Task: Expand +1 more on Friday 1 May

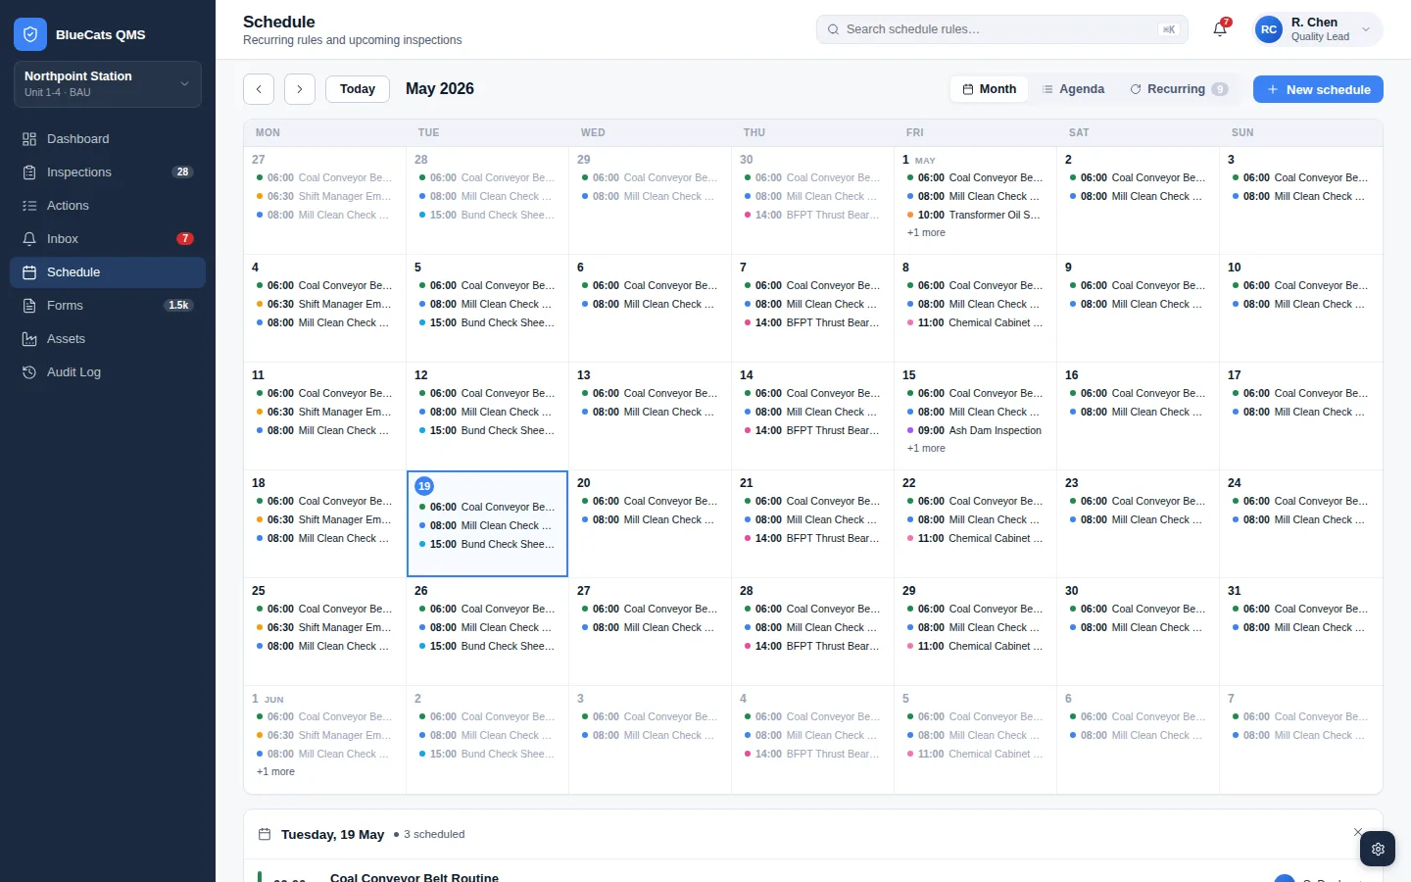Action: (x=926, y=232)
